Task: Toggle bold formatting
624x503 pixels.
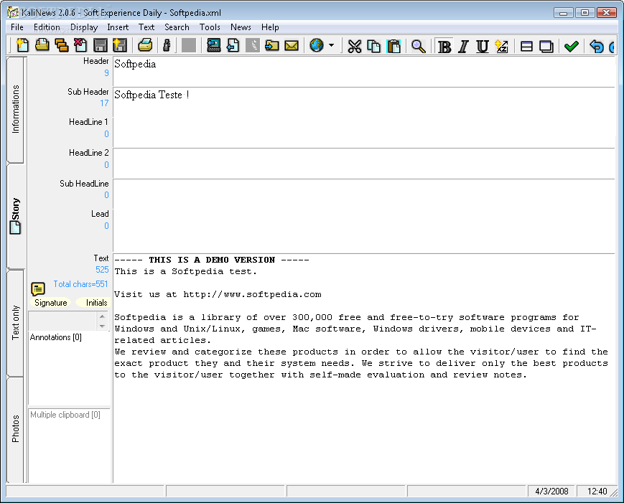Action: tap(444, 46)
